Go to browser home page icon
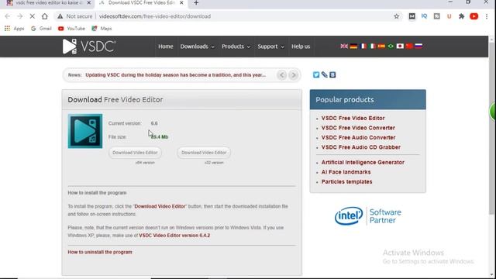Image resolution: width=496 pixels, height=279 pixels. pyautogui.click(x=45, y=16)
